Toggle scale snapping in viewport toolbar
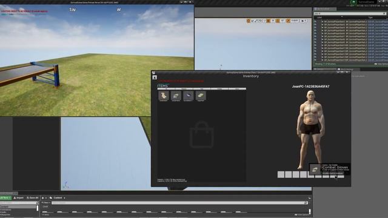388x218 pixels. click(288, 21)
